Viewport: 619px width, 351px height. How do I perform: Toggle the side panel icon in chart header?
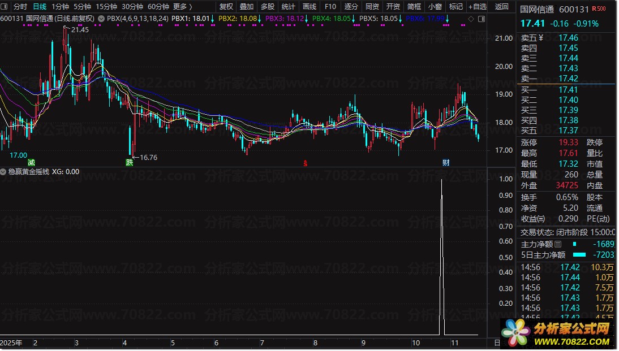click(x=482, y=19)
